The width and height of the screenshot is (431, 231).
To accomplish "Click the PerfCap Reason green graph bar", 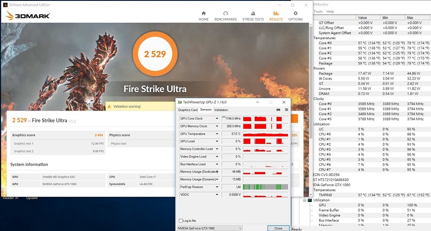I will coord(265,187).
